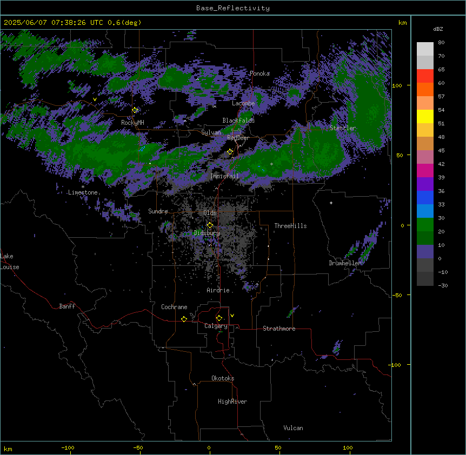Click the -50 tick label on right vertical axis
The width and height of the screenshot is (466, 455).
coord(397,295)
